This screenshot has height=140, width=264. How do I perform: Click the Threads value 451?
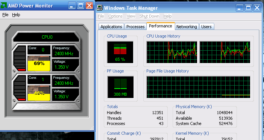(x=160, y=118)
